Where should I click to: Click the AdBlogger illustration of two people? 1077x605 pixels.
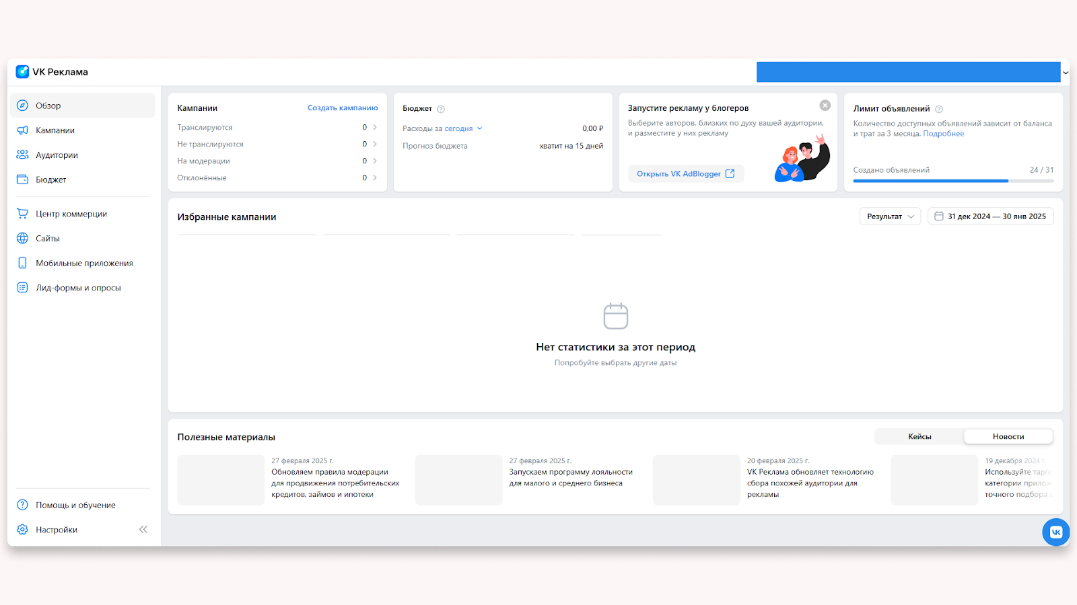[x=802, y=159]
